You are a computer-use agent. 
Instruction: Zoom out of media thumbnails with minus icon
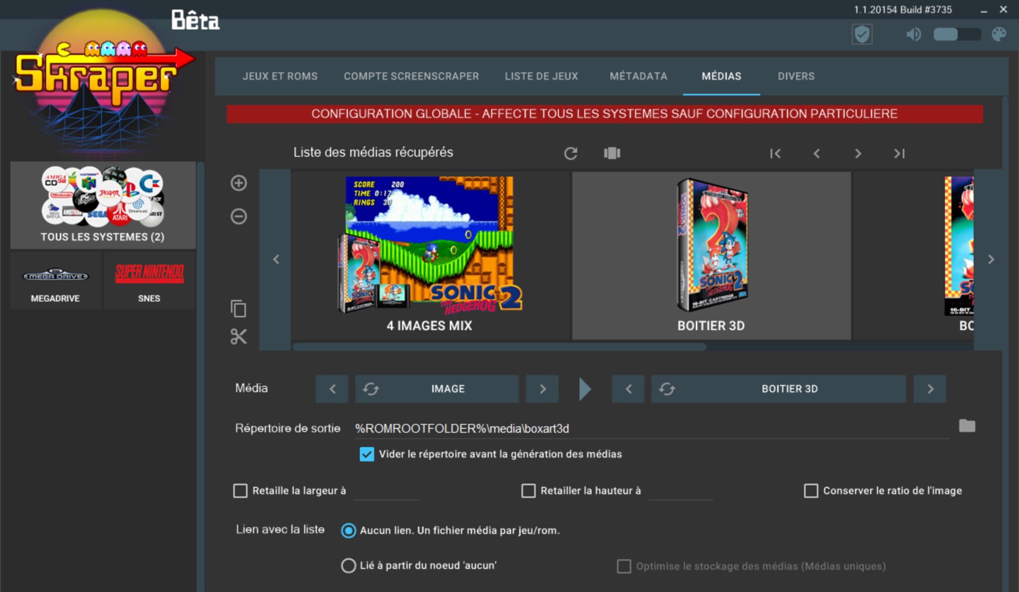tap(239, 216)
